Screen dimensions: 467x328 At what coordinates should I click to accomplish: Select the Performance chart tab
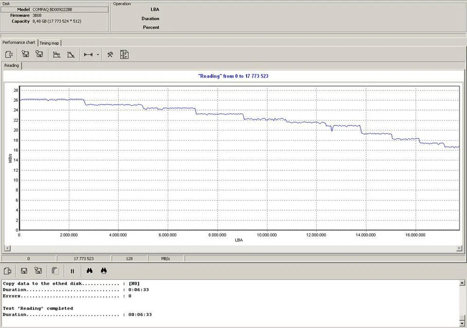tap(18, 43)
